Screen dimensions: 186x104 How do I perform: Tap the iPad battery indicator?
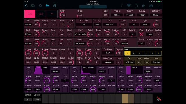[x=159, y=1]
